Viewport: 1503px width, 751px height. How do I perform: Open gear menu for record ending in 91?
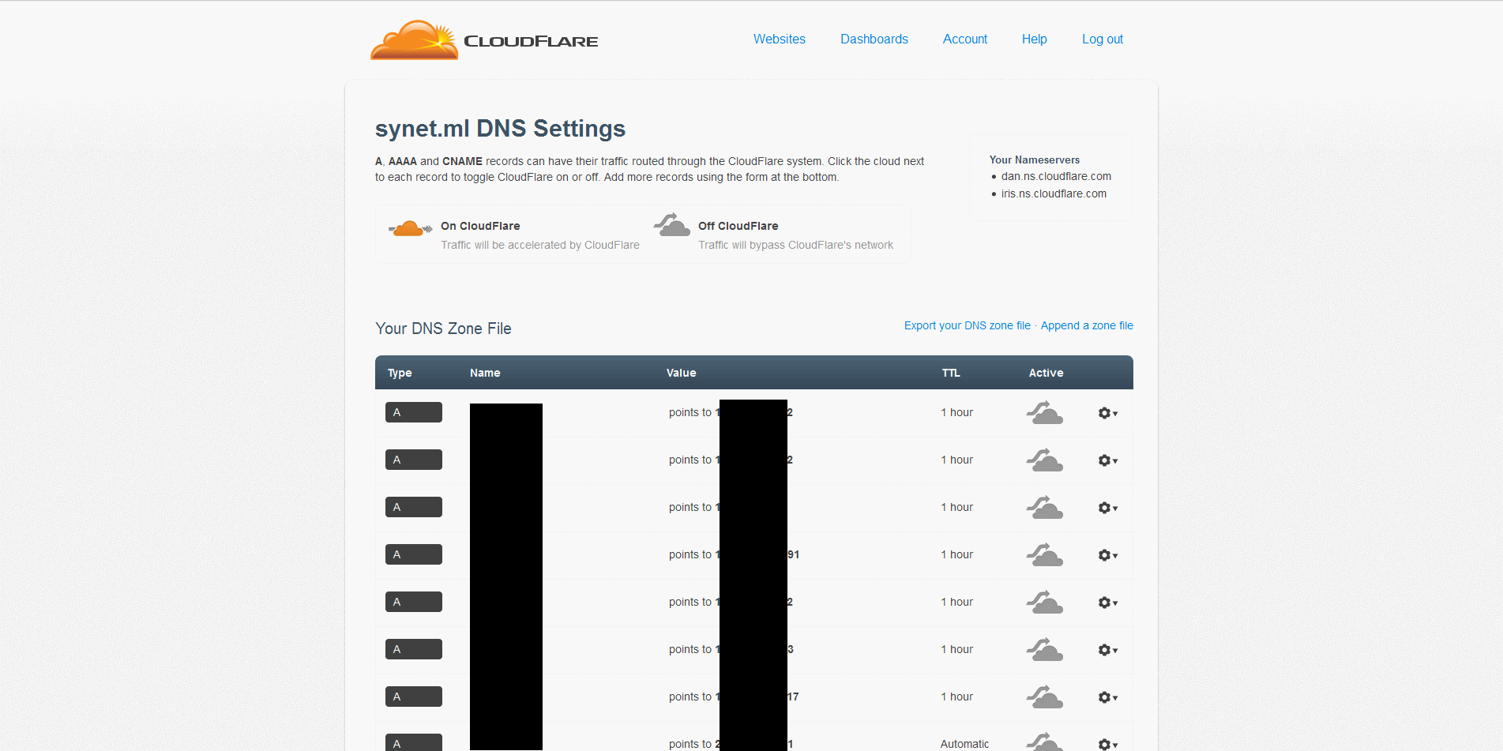pyautogui.click(x=1107, y=555)
